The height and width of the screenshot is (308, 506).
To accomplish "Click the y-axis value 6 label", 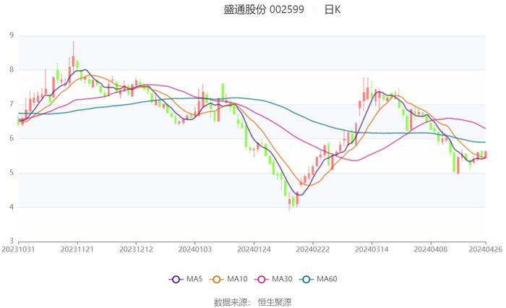I will pos(11,138).
